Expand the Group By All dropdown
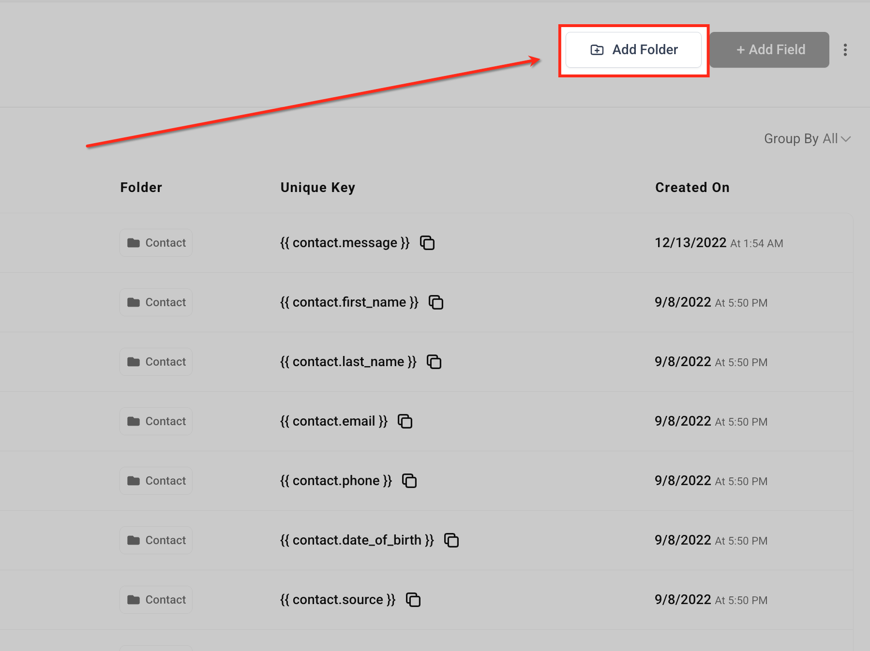Viewport: 870px width, 651px height. (807, 139)
